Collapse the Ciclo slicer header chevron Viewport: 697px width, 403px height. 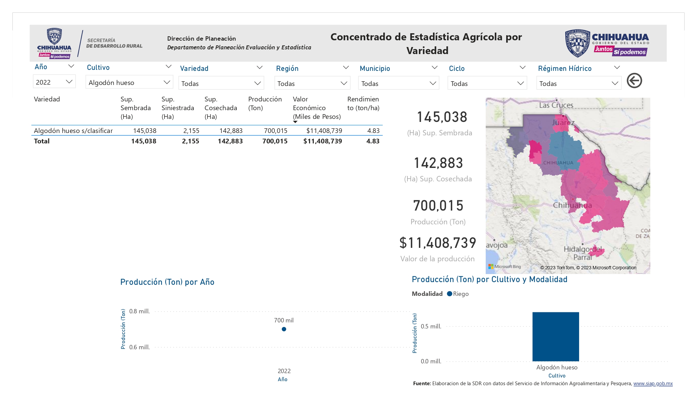(x=522, y=68)
